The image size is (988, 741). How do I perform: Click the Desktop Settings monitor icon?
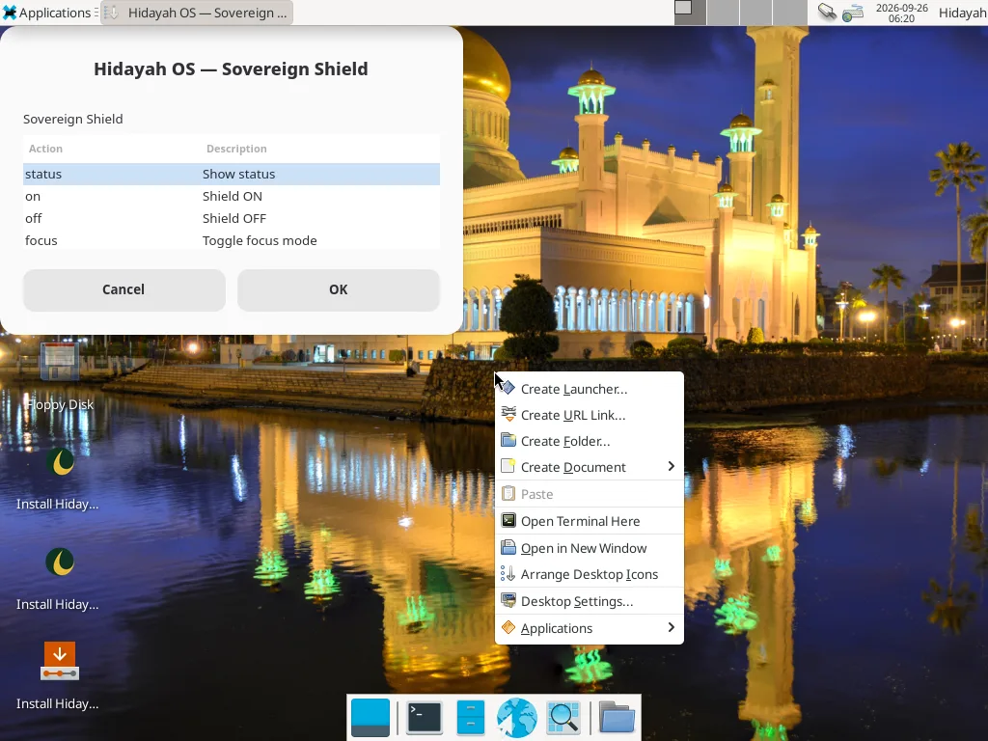tap(508, 600)
